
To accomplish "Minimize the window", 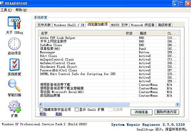I will coord(175,3).
